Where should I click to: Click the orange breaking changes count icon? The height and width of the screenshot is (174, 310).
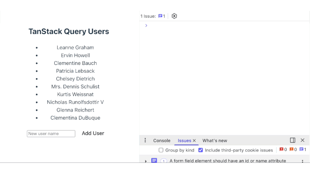291,150
